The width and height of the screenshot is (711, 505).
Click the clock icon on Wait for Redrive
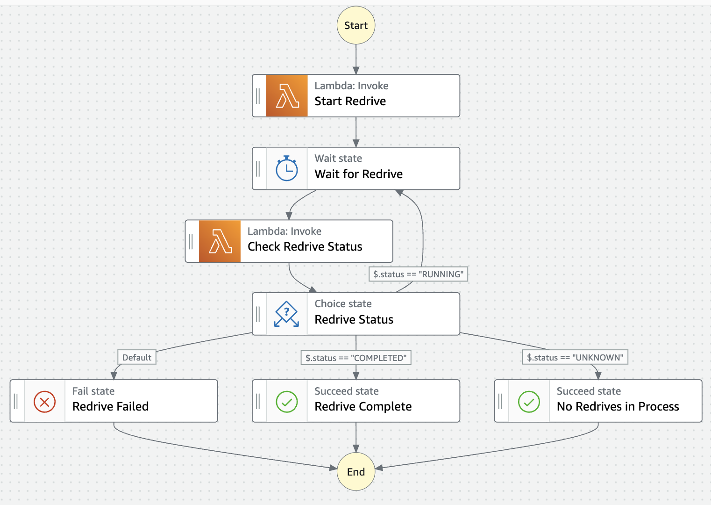pyautogui.click(x=286, y=168)
